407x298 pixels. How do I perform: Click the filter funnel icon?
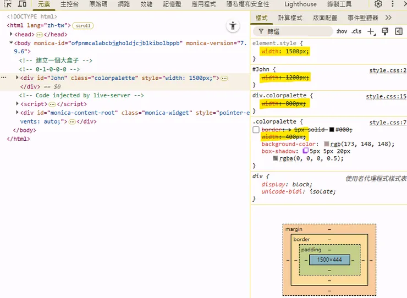pos(261,31)
